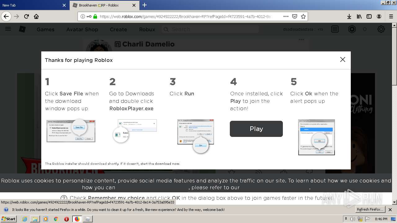Toggle the Firefox sidebar icon
The height and width of the screenshot is (223, 397).
(369, 16)
